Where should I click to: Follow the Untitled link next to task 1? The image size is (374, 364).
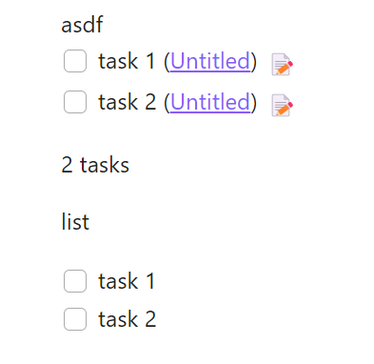210,61
